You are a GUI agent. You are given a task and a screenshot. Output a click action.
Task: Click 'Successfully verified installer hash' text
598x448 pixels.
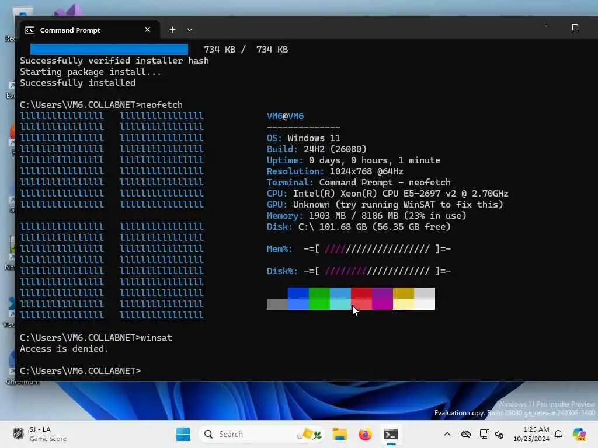tap(114, 61)
